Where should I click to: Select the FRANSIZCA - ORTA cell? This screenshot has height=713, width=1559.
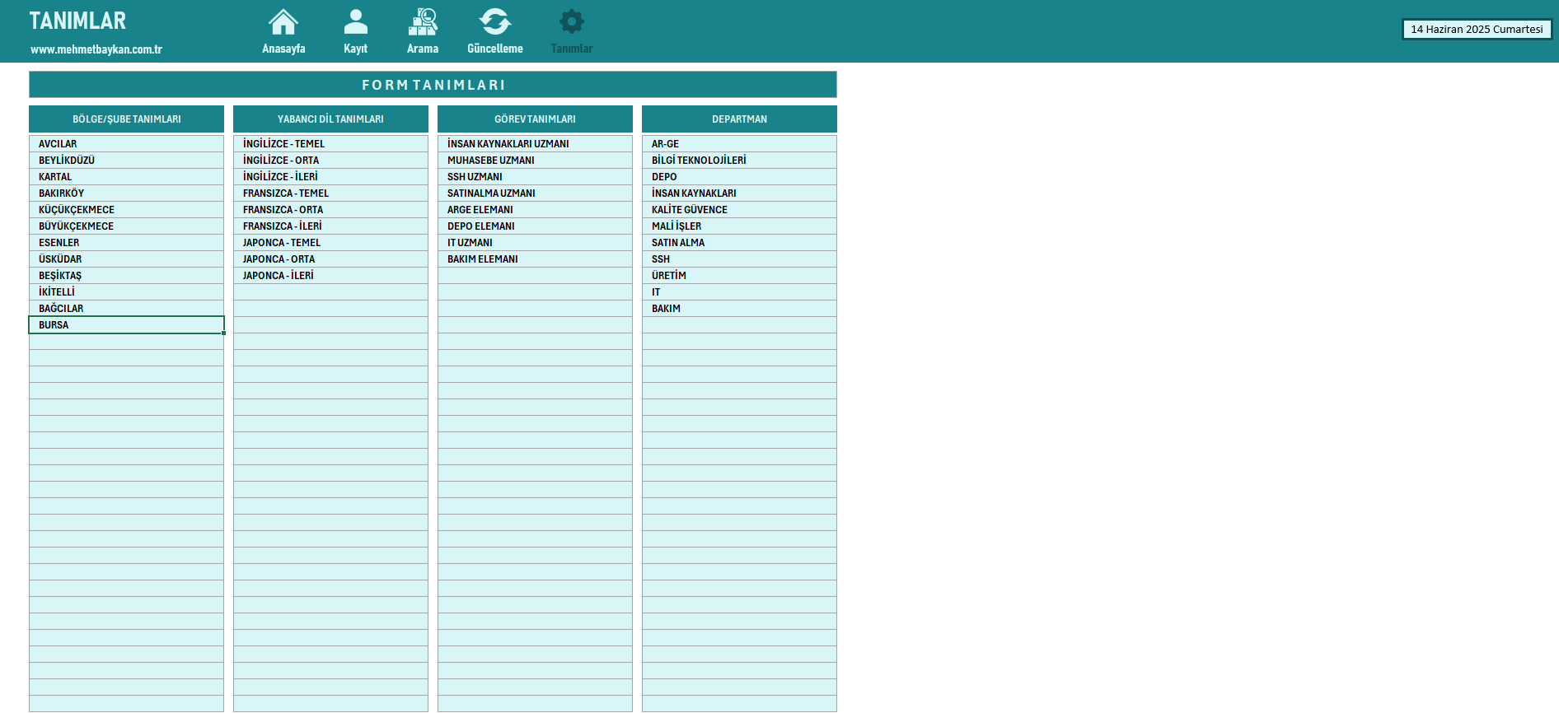(330, 210)
